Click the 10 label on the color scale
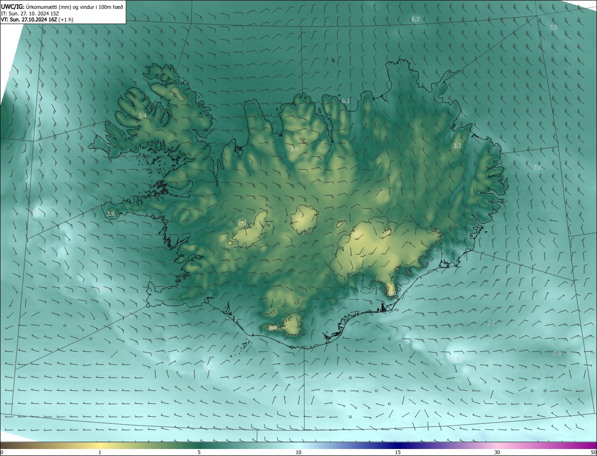Screen dimensions: 597x456 tap(298, 452)
